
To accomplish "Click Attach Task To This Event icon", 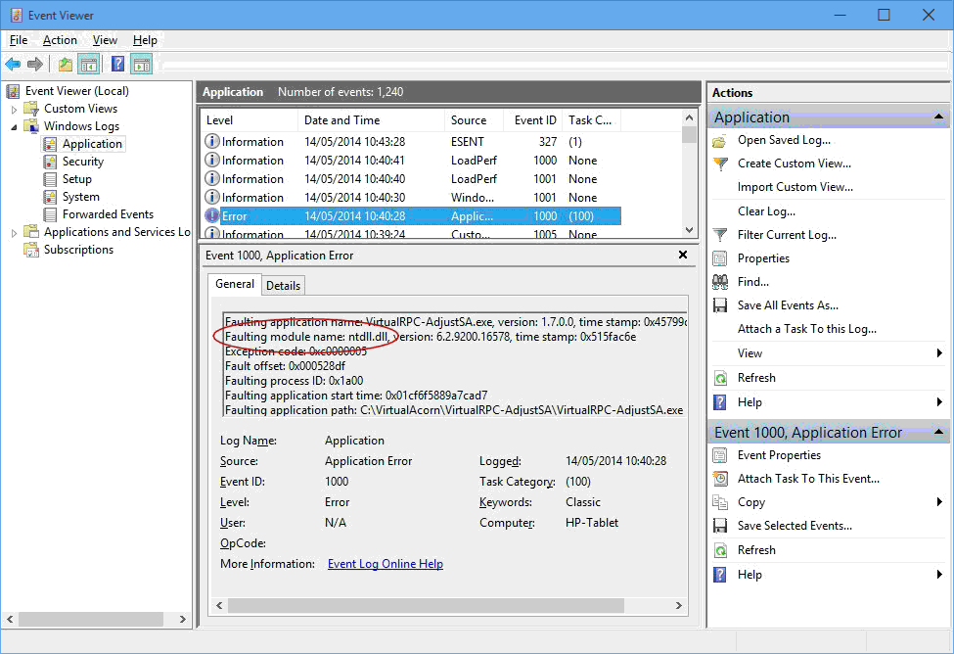I will [720, 479].
